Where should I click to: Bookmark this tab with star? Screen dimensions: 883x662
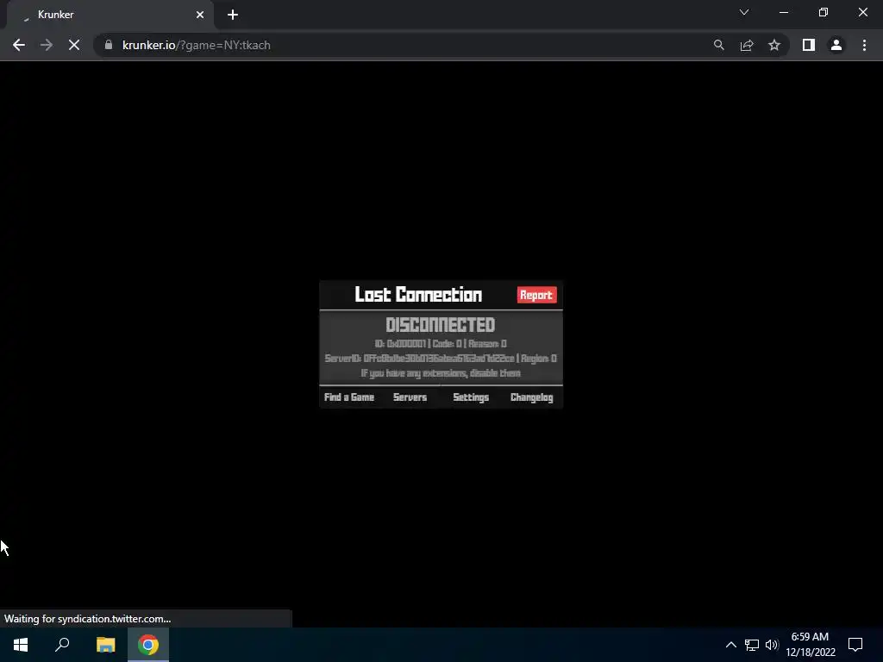774,45
